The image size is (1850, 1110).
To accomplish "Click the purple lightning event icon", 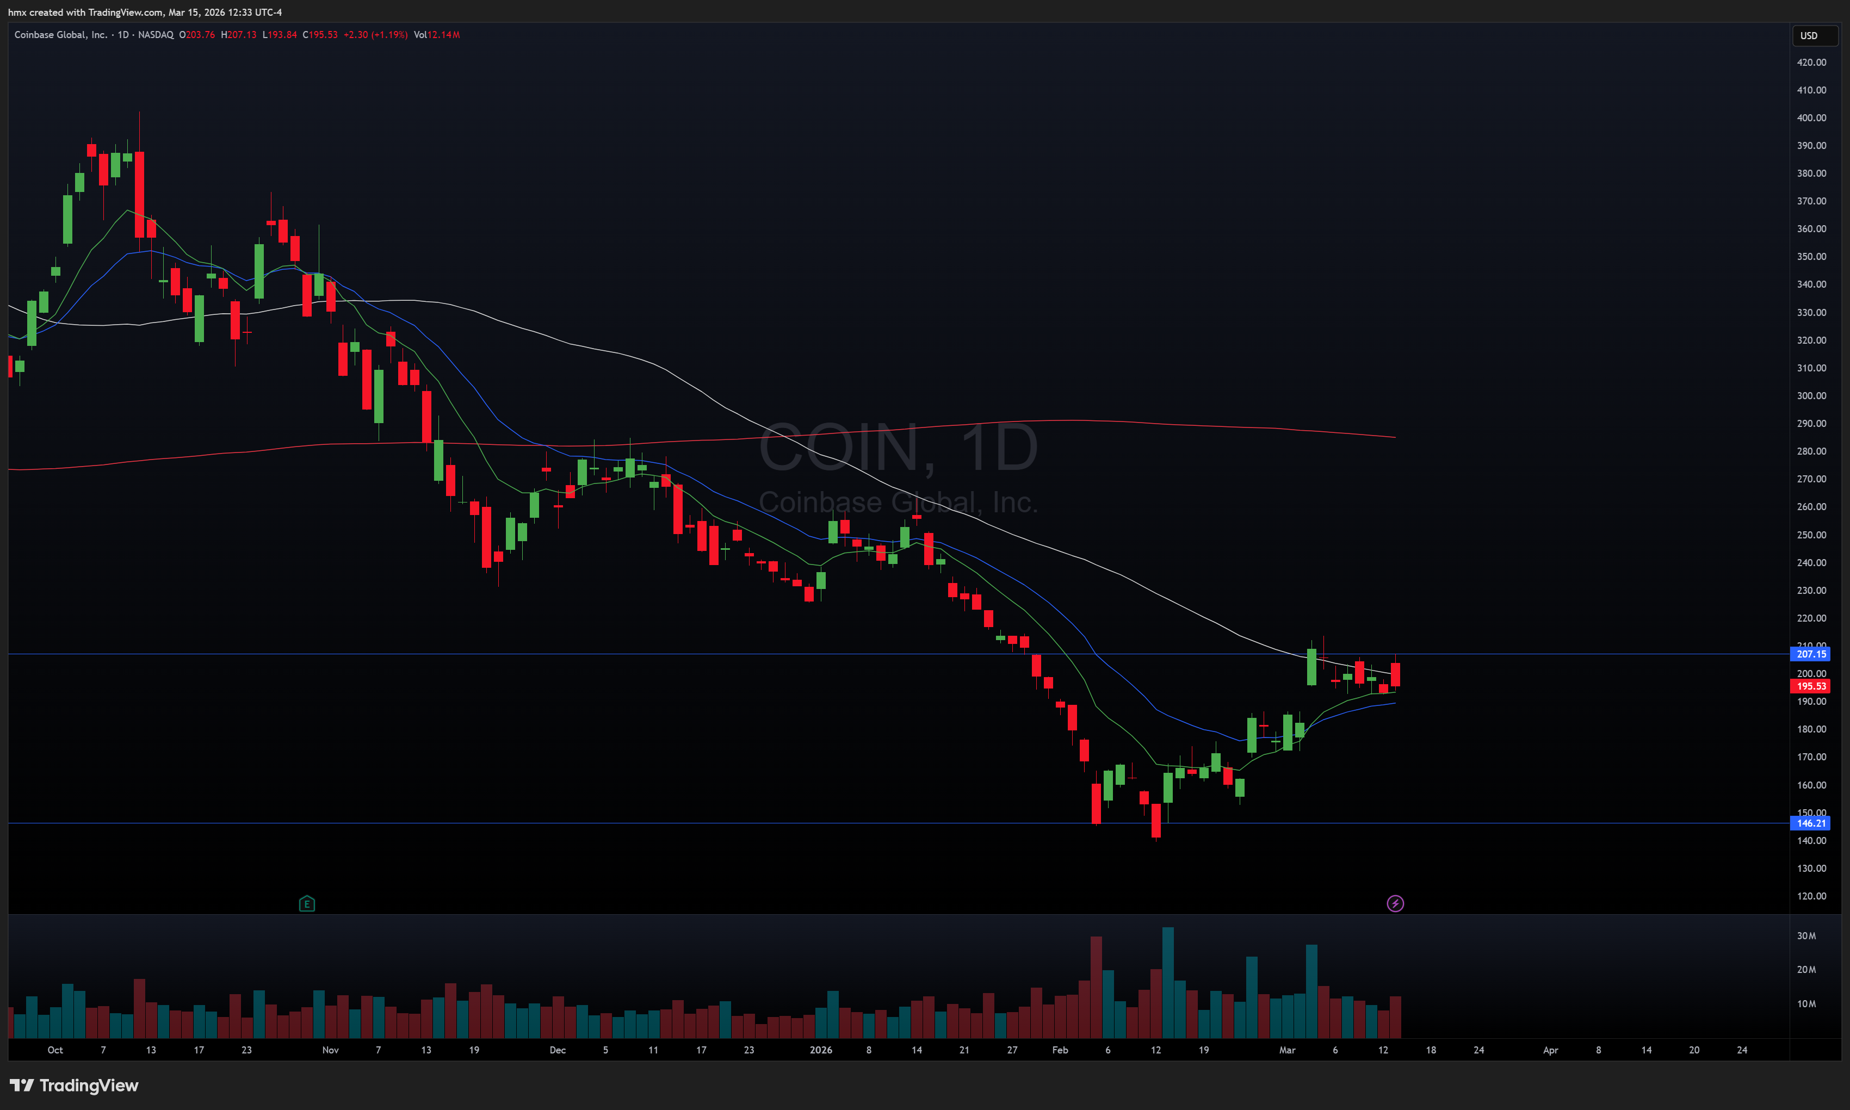I will (1395, 903).
